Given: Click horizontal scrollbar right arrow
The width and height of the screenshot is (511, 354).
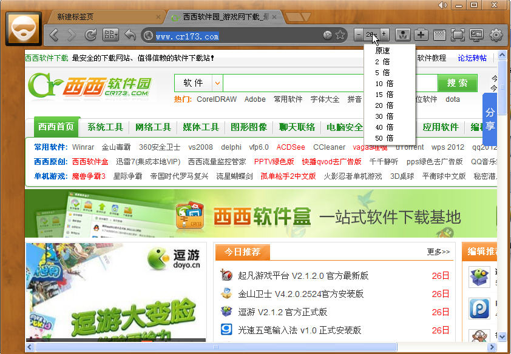Looking at the screenshot, I should coord(492,347).
